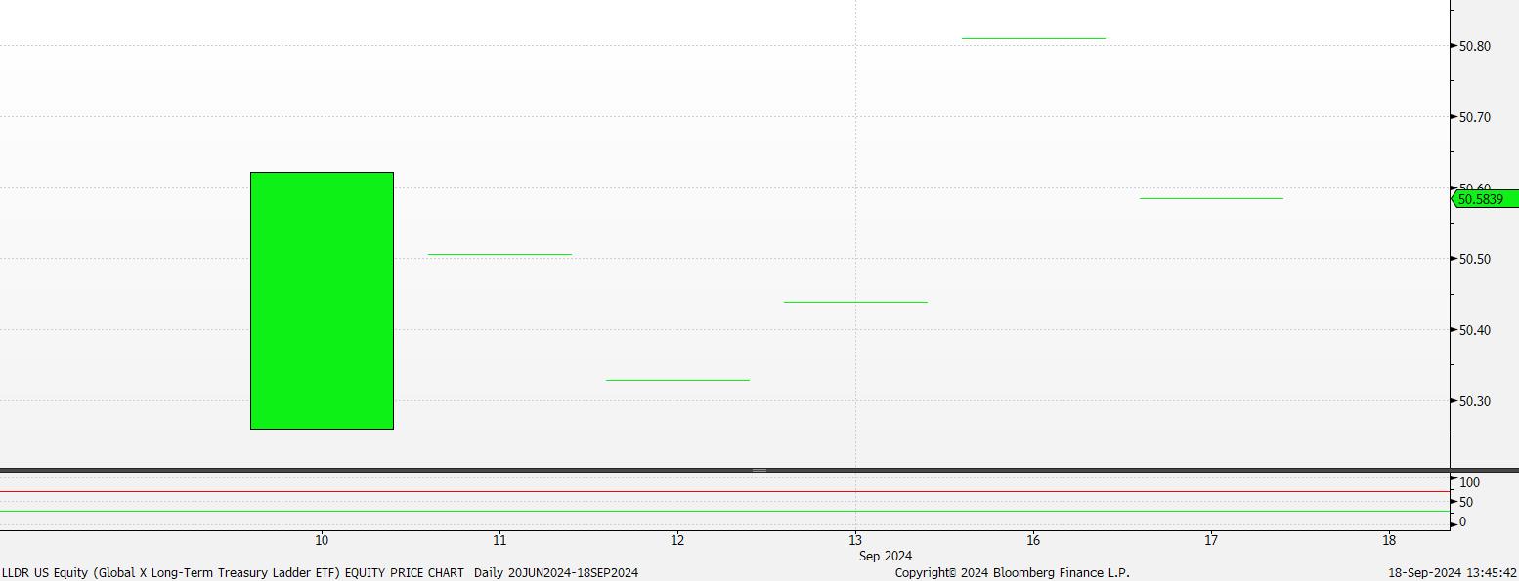
Task: Click date label 10 on time axis
Action: (322, 540)
